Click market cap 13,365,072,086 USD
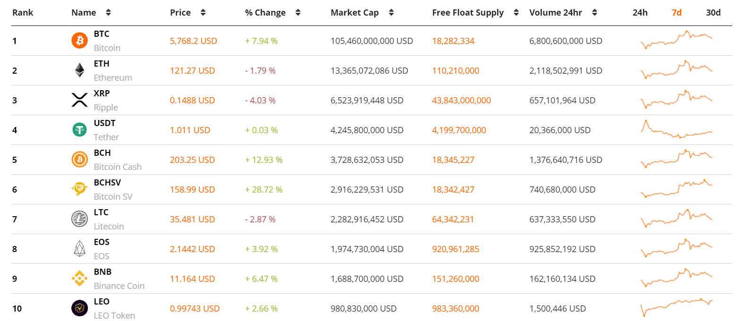The height and width of the screenshot is (321, 743). [369, 71]
